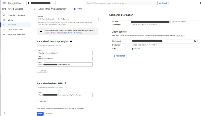Viewport: 201px width, 116px height.
Task: Click the plus icon on ADD SECRET
Action: click(114, 56)
